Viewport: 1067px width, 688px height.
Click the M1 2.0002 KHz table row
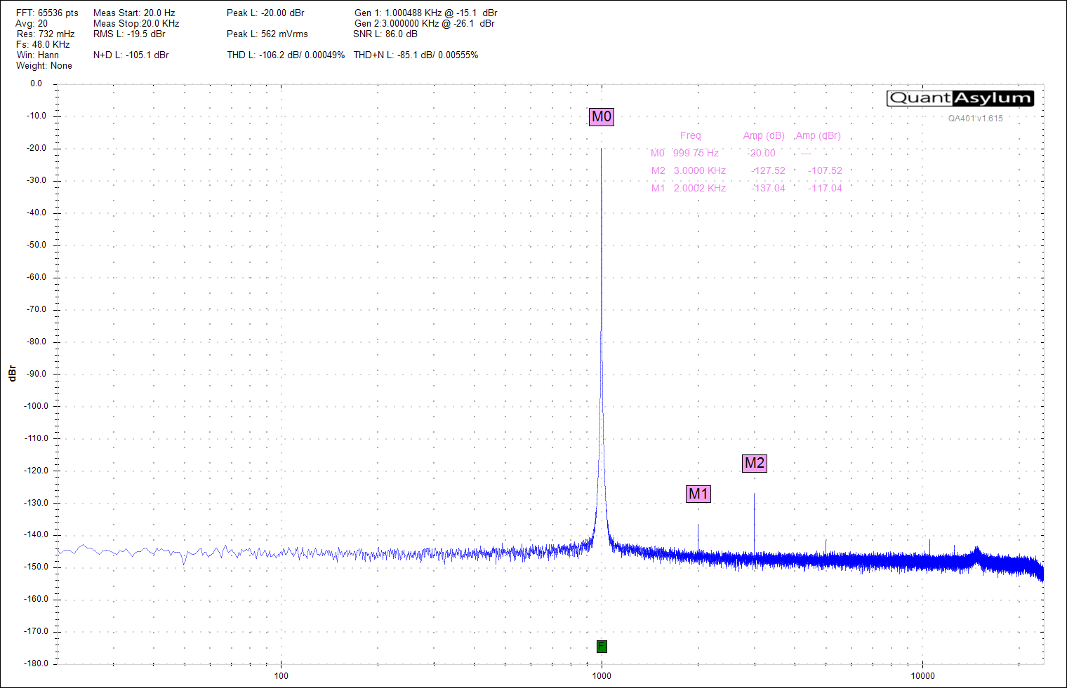coord(746,188)
